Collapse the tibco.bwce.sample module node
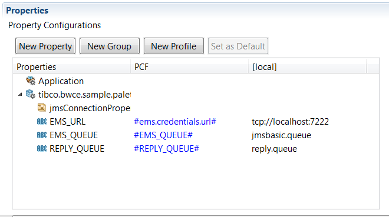This screenshot has height=217, width=389. [21, 95]
